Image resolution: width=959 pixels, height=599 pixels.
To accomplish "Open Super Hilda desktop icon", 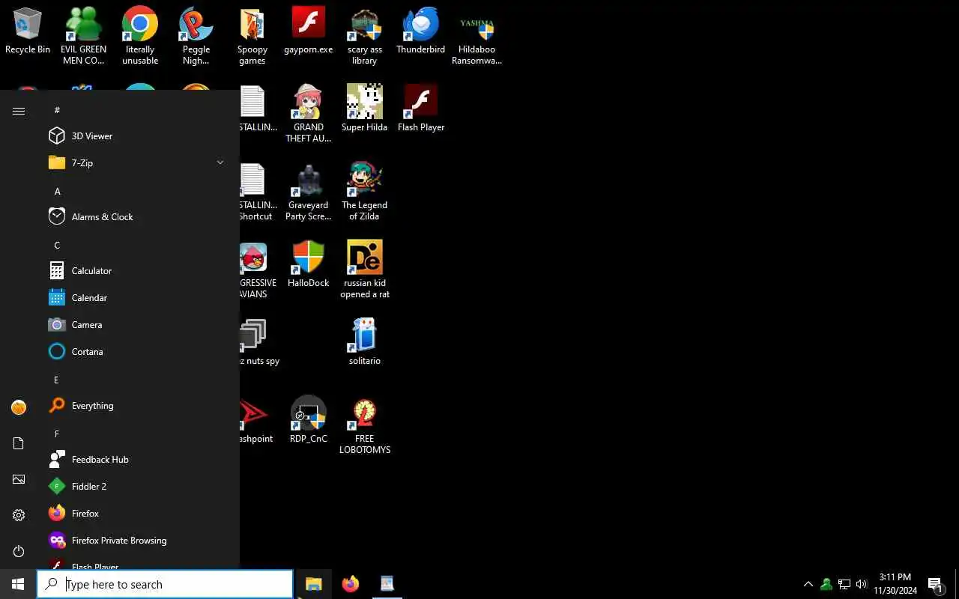I will (365, 109).
